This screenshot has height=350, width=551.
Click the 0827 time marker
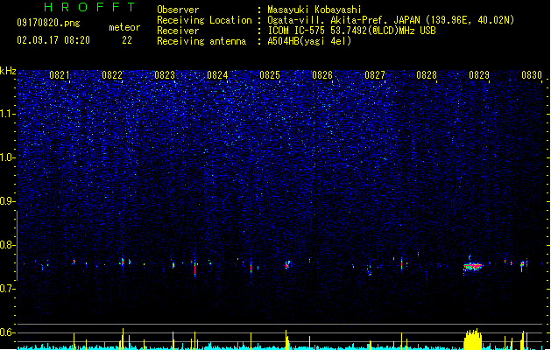coord(375,75)
